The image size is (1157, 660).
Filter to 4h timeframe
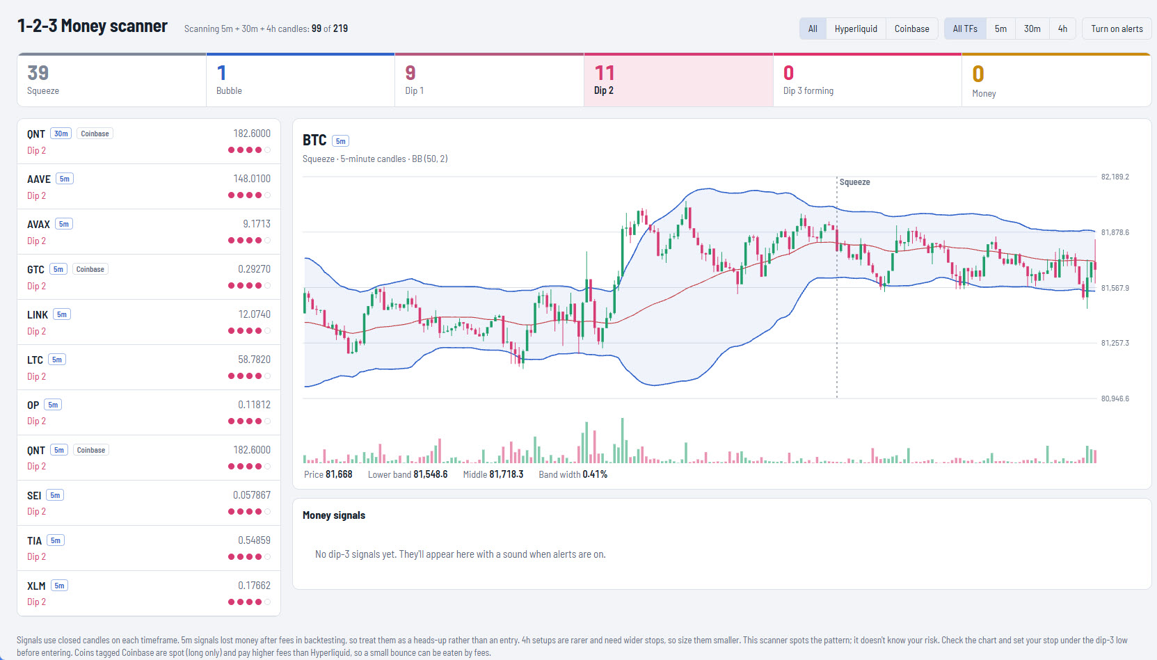(x=1062, y=29)
